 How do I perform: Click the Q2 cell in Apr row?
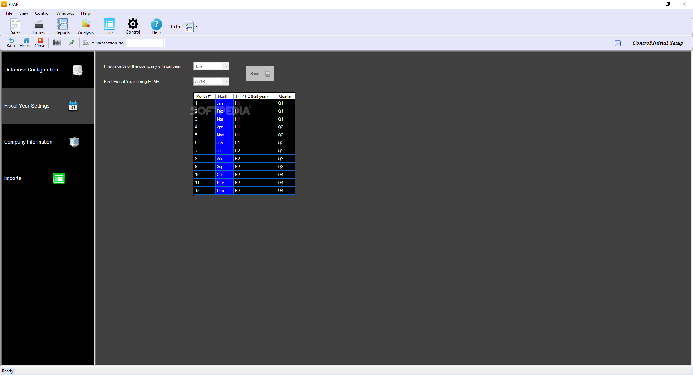coord(286,127)
